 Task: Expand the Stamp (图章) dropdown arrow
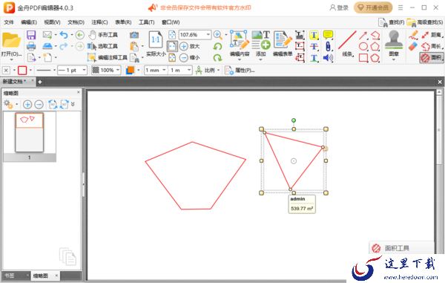point(394,59)
